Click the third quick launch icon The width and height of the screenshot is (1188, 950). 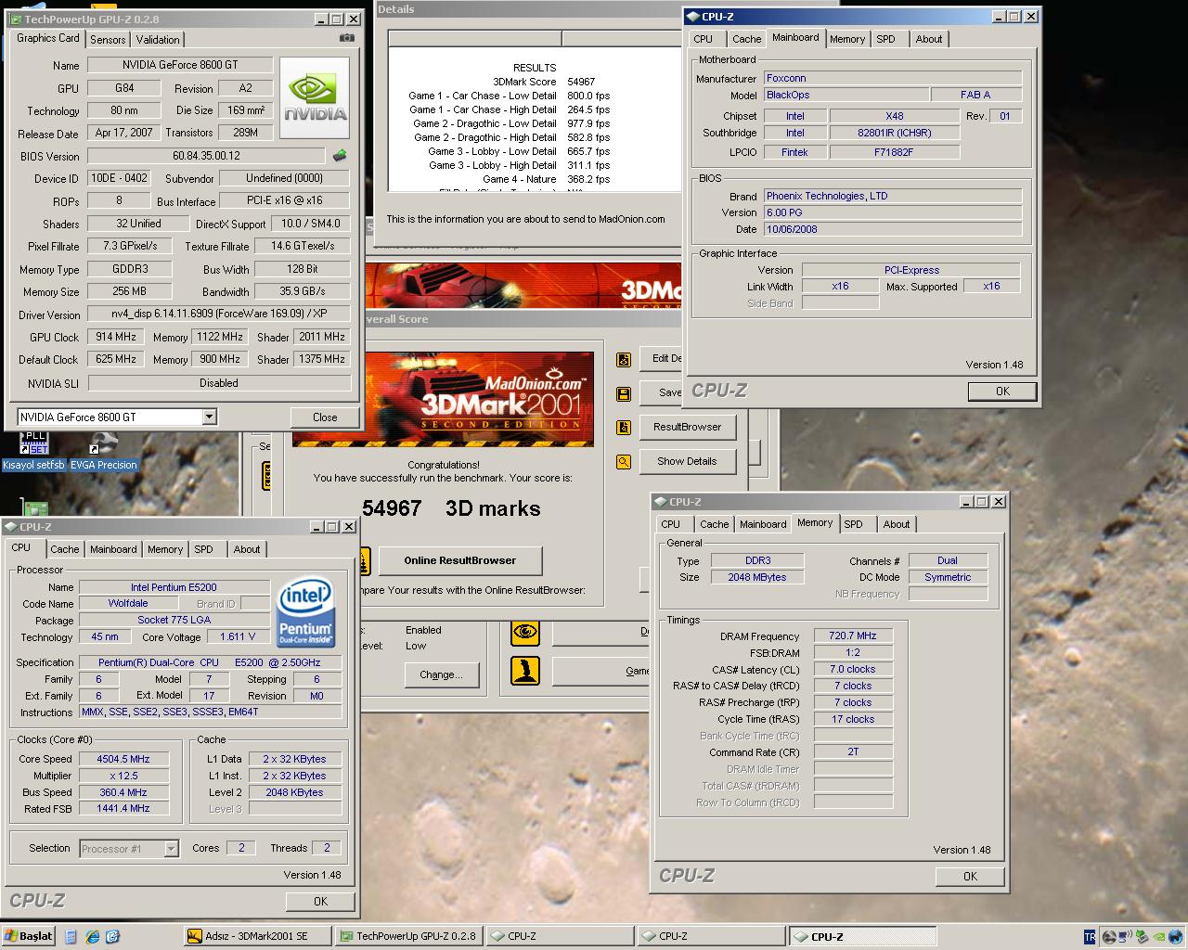[113, 937]
